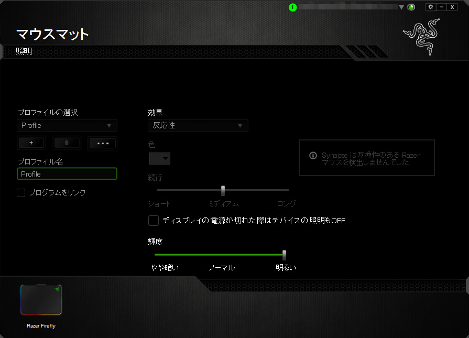Open settings with the gear icon

pyautogui.click(x=430, y=7)
